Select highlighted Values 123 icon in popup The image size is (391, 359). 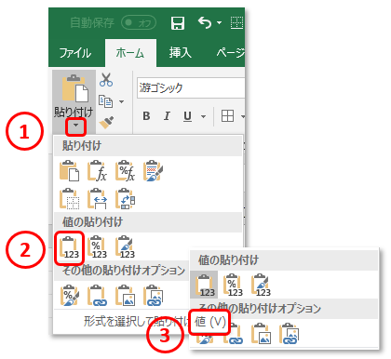coord(204,285)
